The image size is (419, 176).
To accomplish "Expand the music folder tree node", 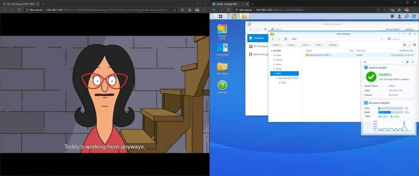I will click(x=274, y=64).
